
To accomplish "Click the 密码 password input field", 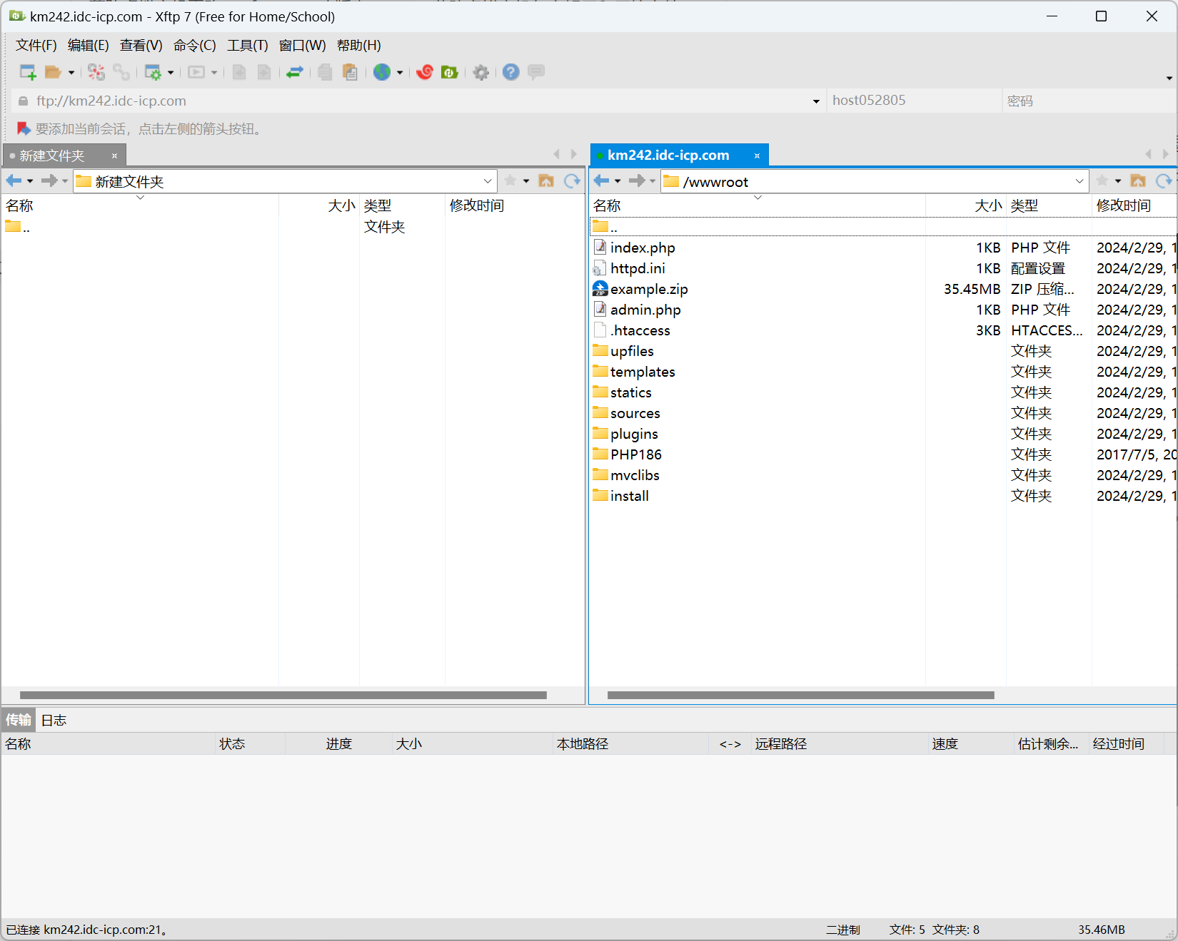I will pyautogui.click(x=1085, y=101).
